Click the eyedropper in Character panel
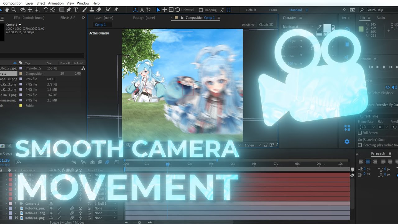The width and height of the screenshot is (398, 224). 319,27
